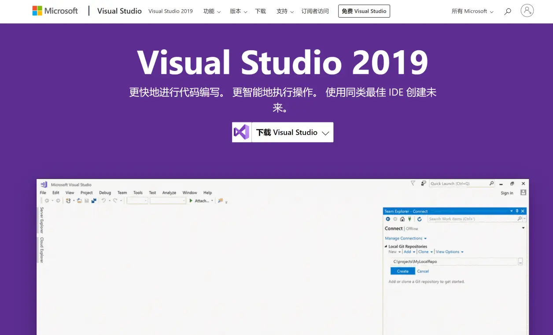The width and height of the screenshot is (553, 335).
Task: Click the browse ellipsis button beside repo path
Action: coord(520,261)
